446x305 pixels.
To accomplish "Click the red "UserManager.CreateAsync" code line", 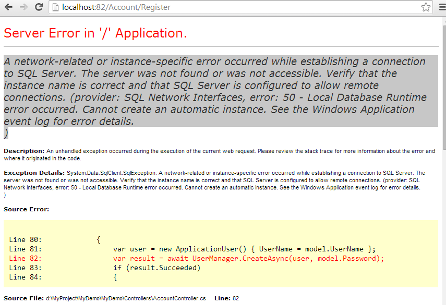I will [x=249, y=259].
